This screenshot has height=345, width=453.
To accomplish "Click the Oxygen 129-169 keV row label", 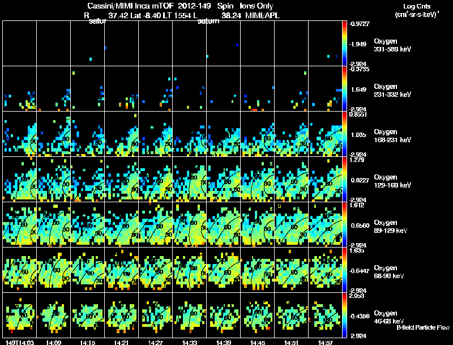I will click(392, 181).
